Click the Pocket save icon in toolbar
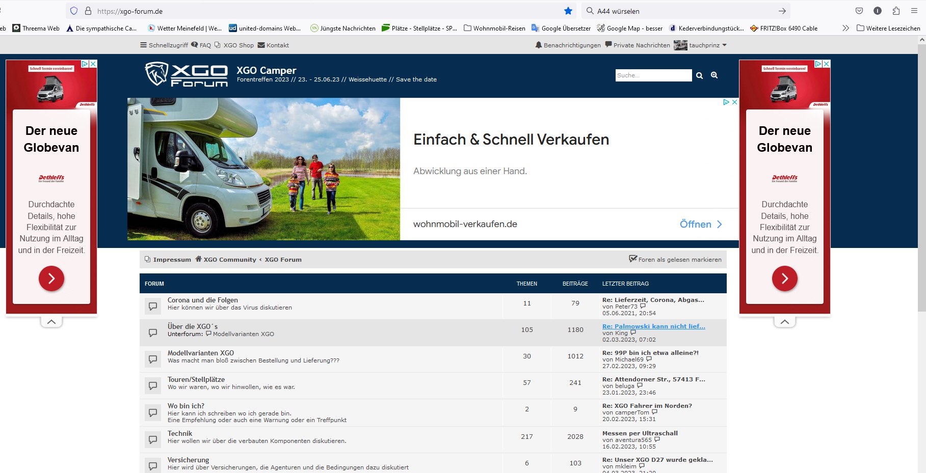The height and width of the screenshot is (473, 926). coord(859,11)
